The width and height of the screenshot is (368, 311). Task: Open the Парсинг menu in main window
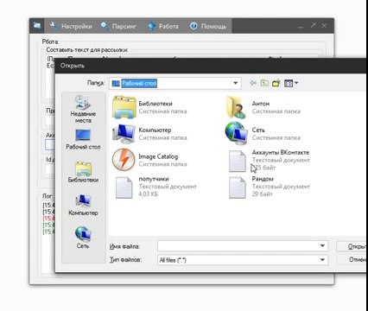coord(118,26)
